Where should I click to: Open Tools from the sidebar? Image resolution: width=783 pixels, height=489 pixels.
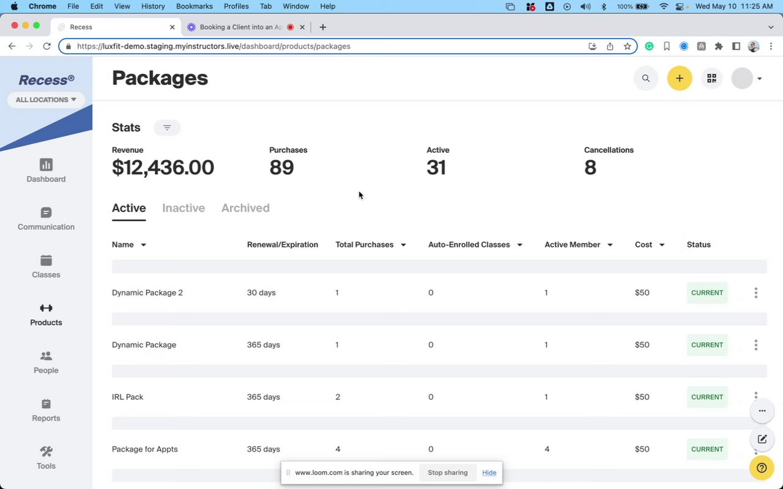(46, 458)
